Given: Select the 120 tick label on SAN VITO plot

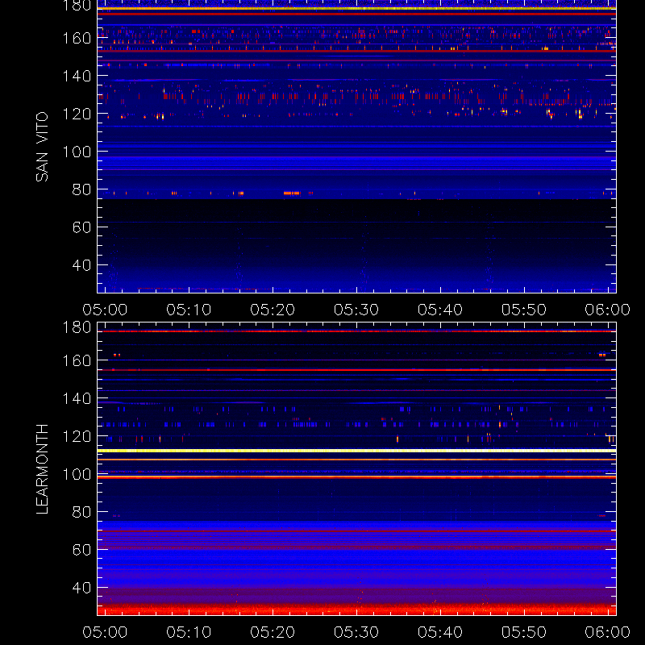Looking at the screenshot, I should click(x=77, y=114).
